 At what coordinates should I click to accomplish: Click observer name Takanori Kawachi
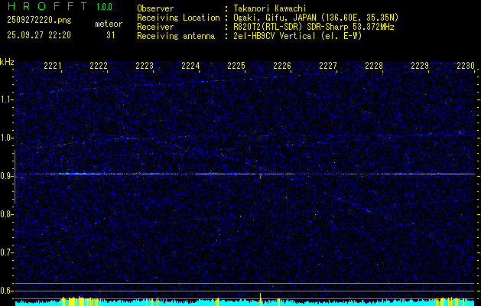(270, 8)
